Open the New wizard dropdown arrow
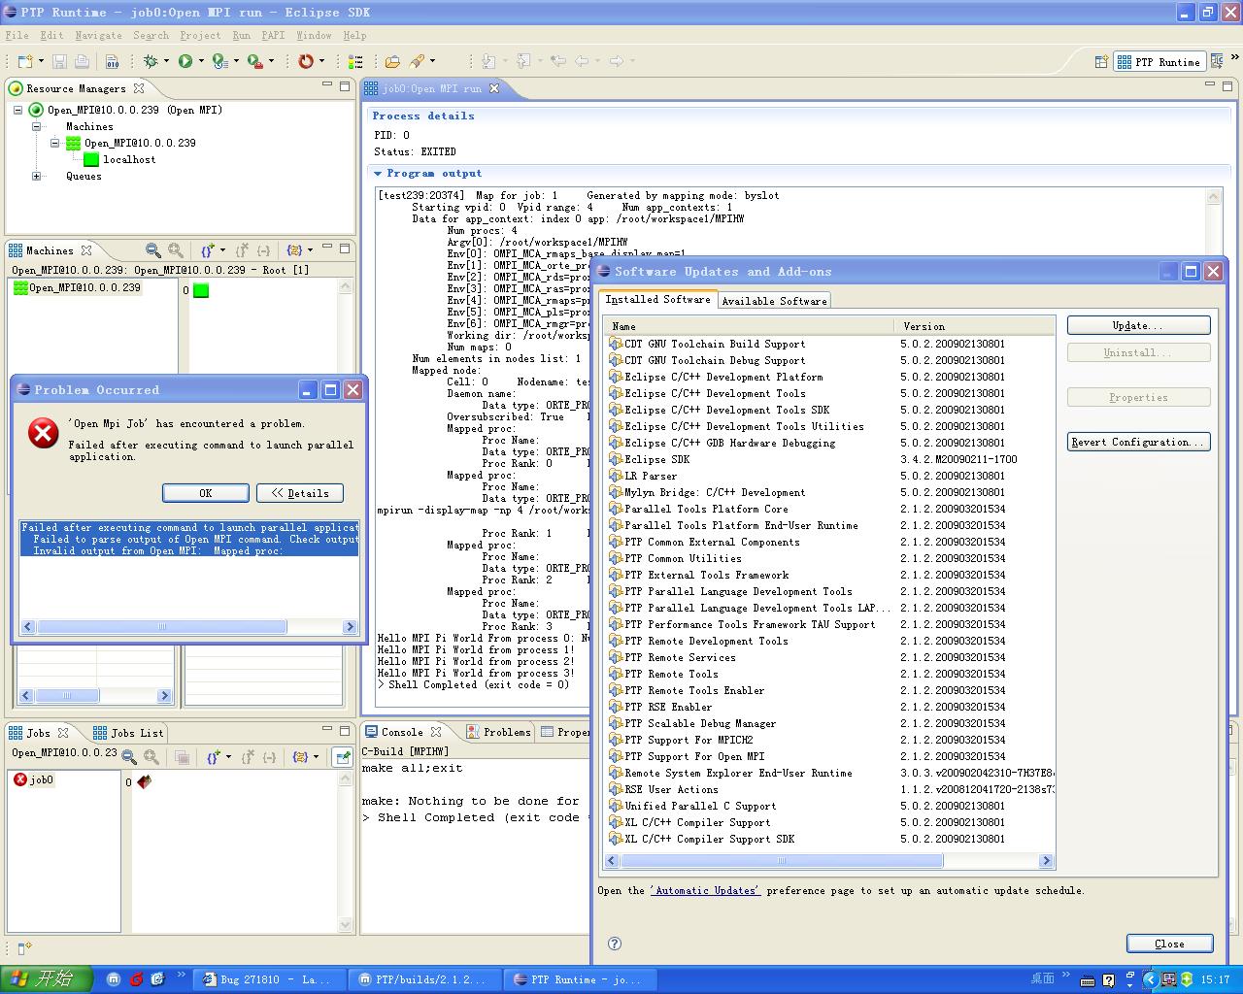This screenshot has width=1243, height=994. point(41,61)
